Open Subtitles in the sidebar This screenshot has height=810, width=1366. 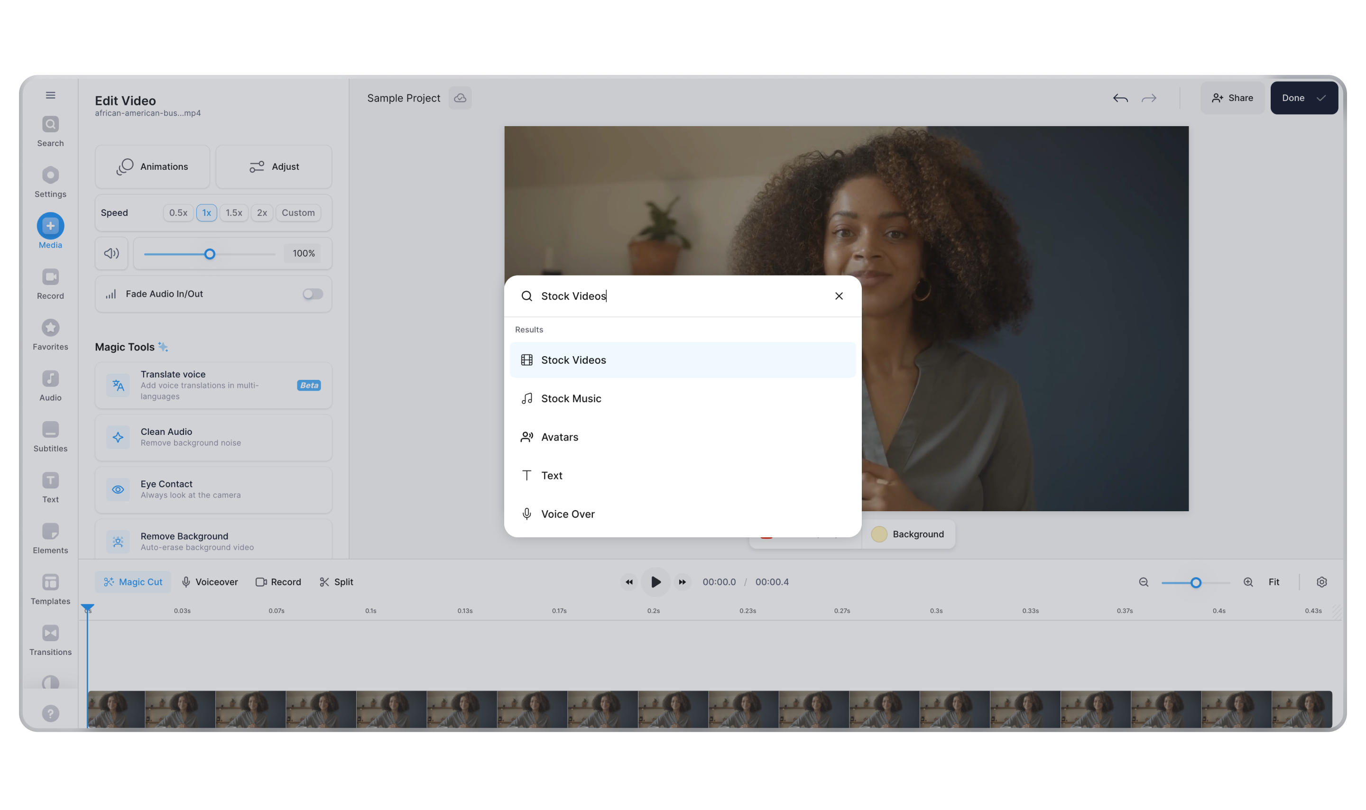pyautogui.click(x=50, y=437)
